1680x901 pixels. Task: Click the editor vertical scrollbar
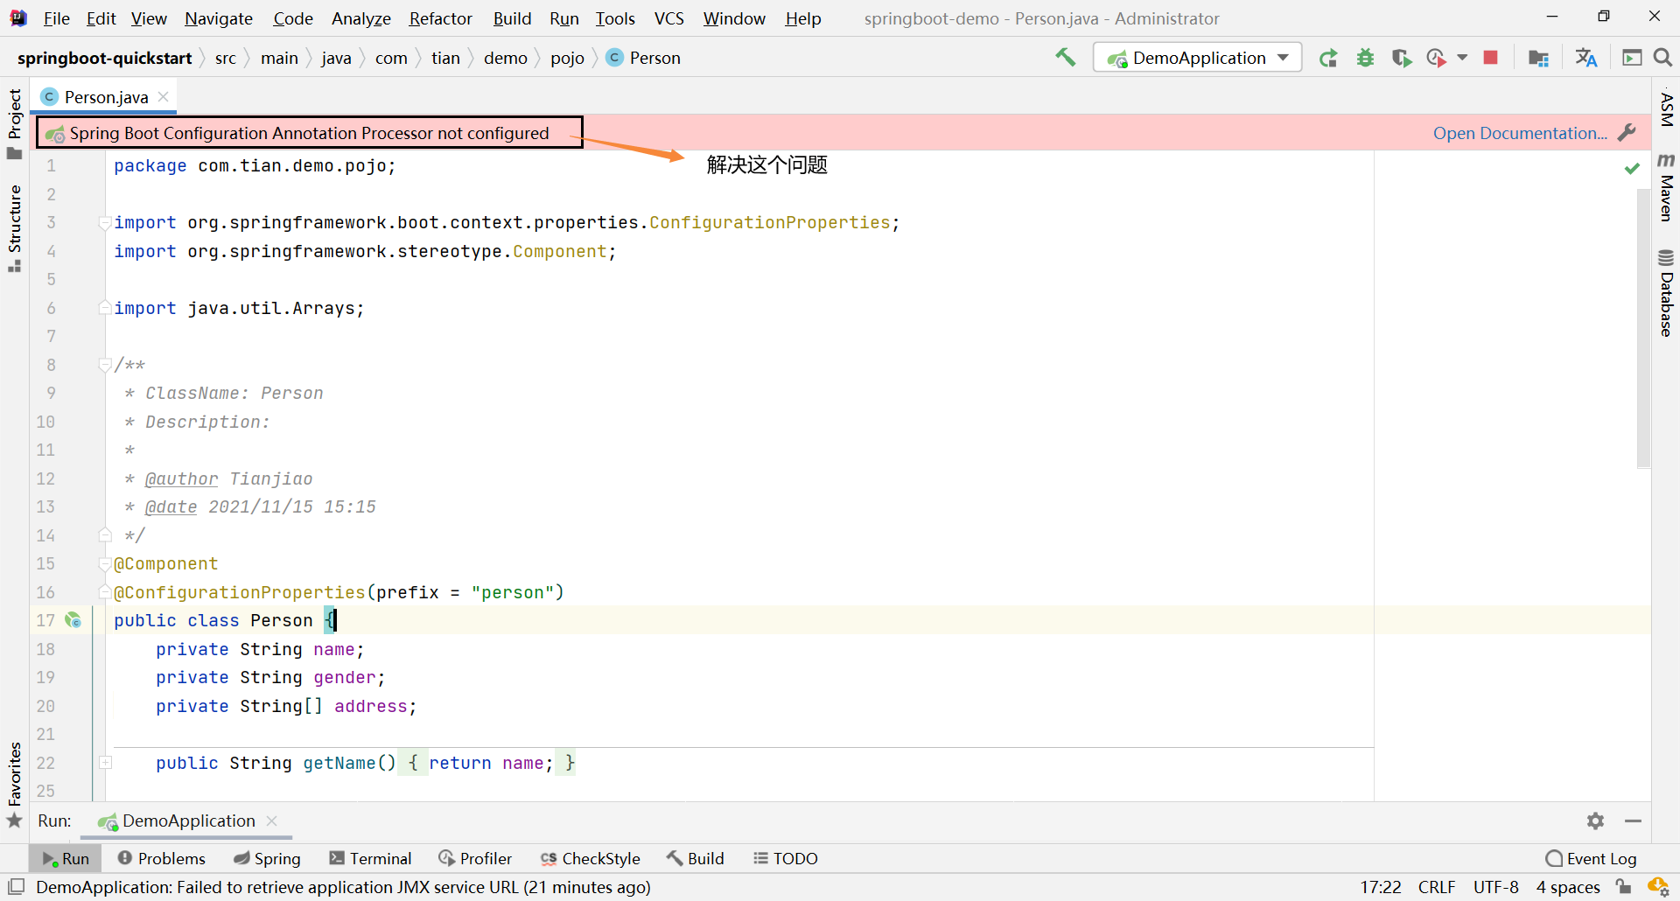[1643, 328]
